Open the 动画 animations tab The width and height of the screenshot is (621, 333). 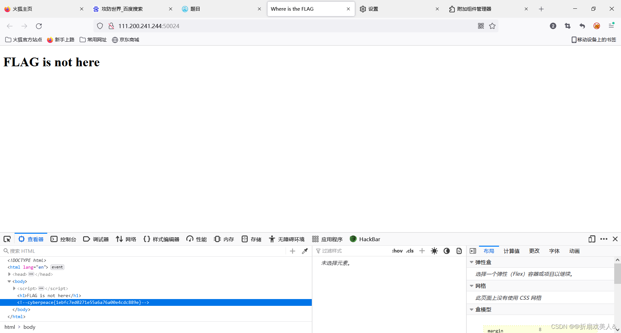[x=574, y=251]
